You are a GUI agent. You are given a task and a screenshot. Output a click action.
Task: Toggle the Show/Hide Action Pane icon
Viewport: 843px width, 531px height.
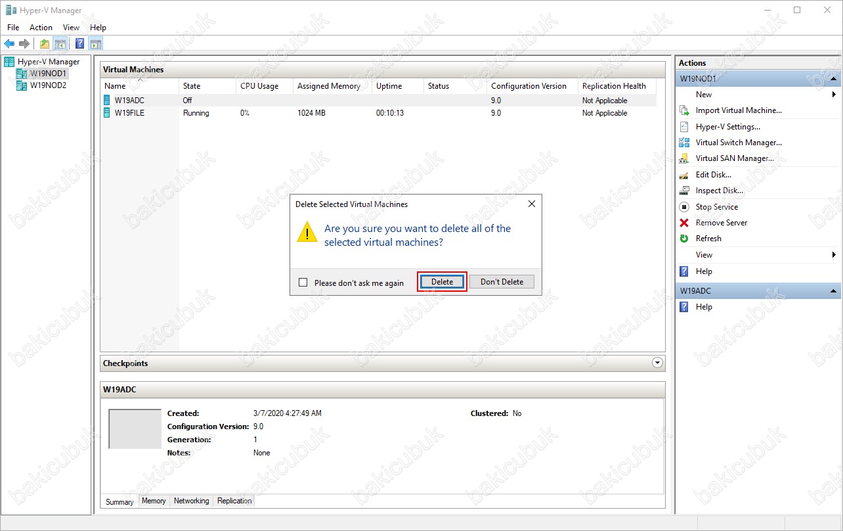[x=96, y=44]
